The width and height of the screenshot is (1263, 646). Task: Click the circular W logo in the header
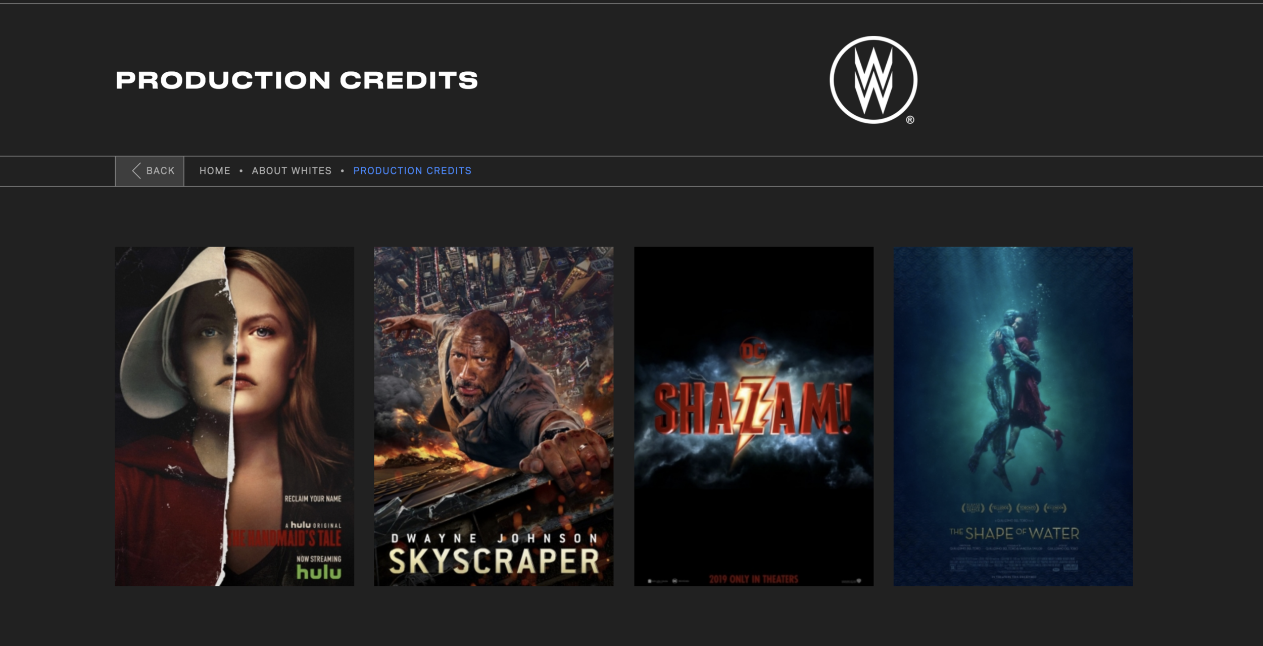click(873, 80)
